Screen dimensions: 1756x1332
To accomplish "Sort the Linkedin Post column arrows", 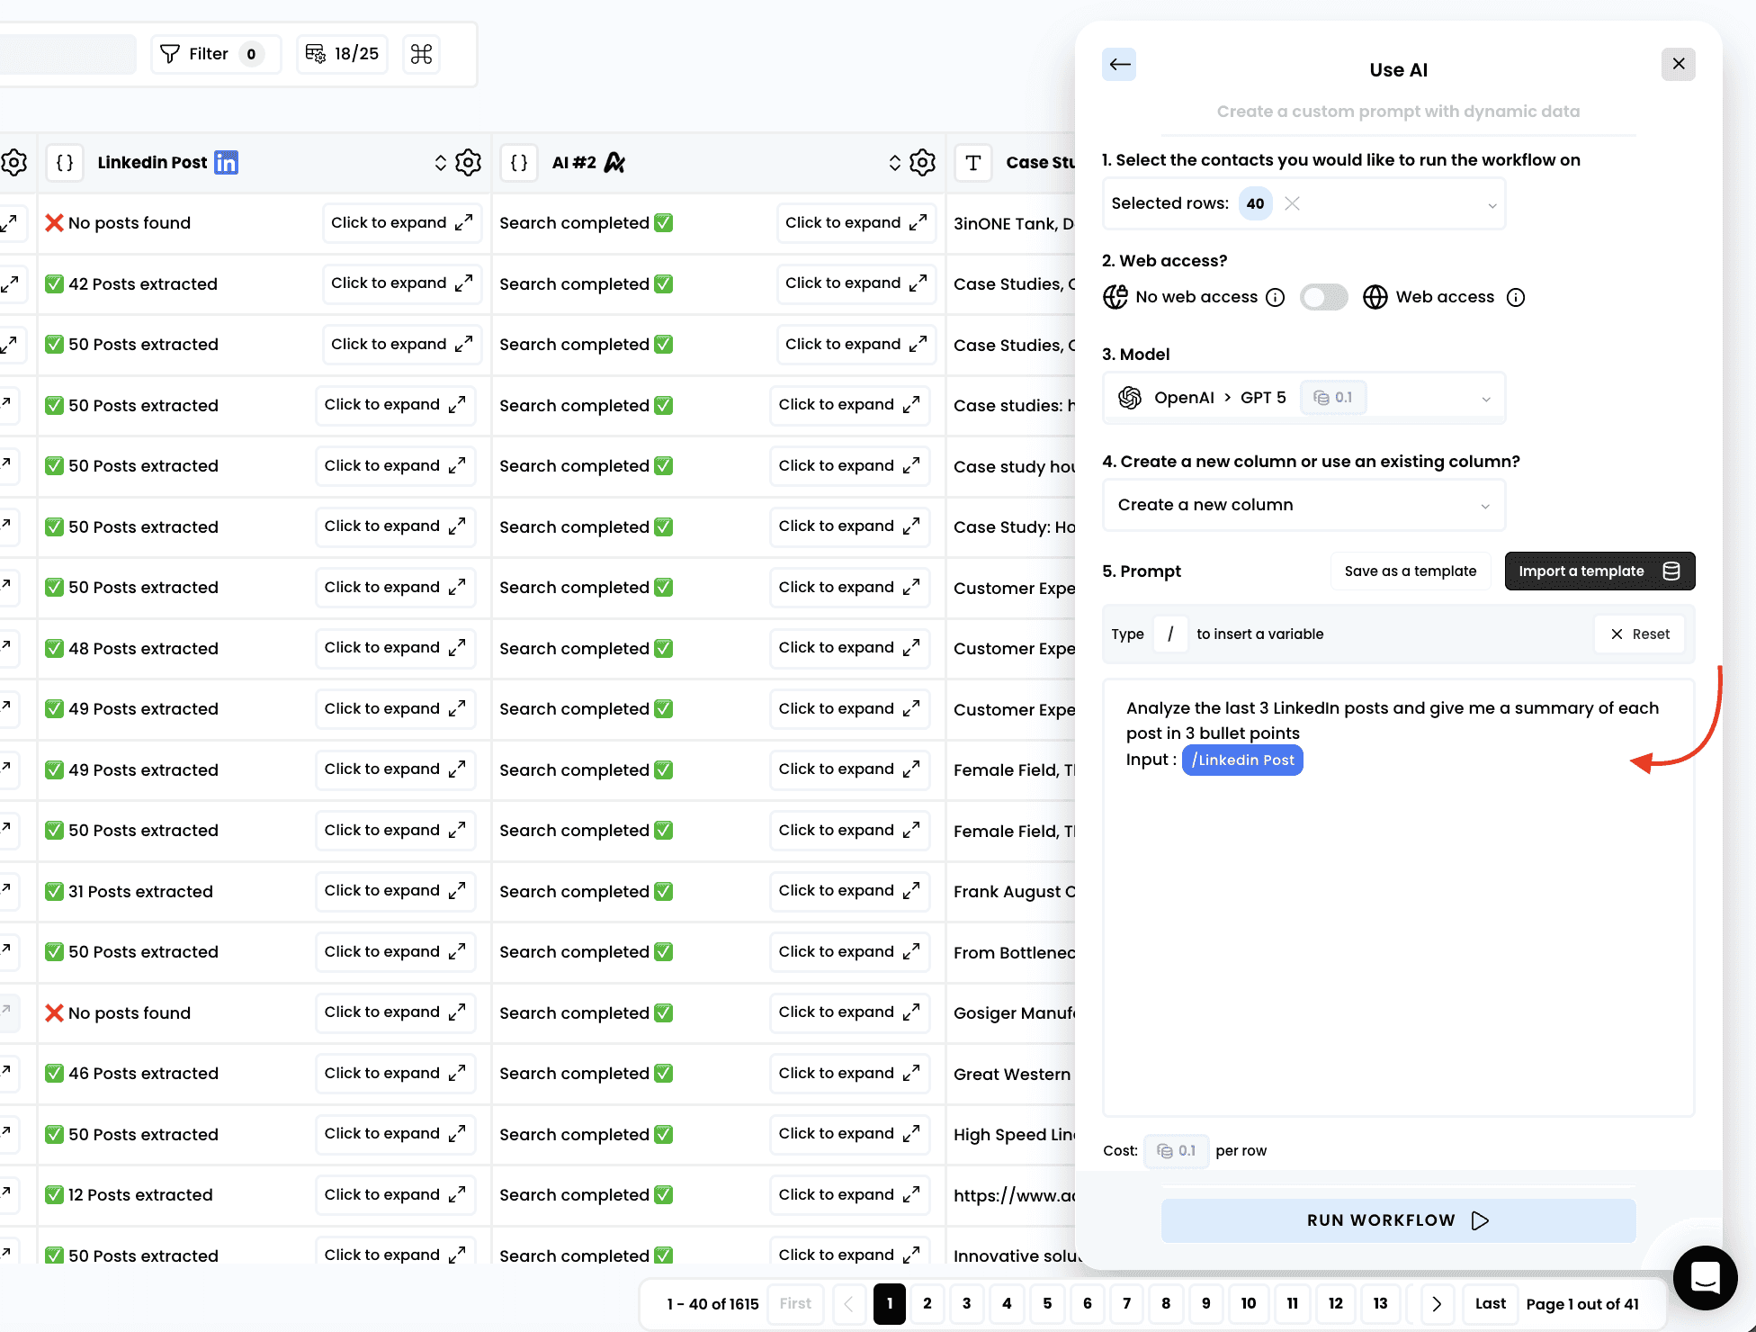I will tap(441, 163).
